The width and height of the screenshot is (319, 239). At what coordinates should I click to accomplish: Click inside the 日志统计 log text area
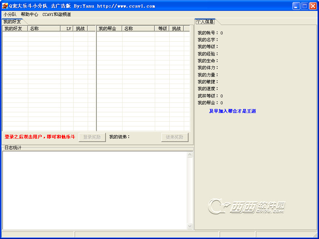tap(94, 190)
